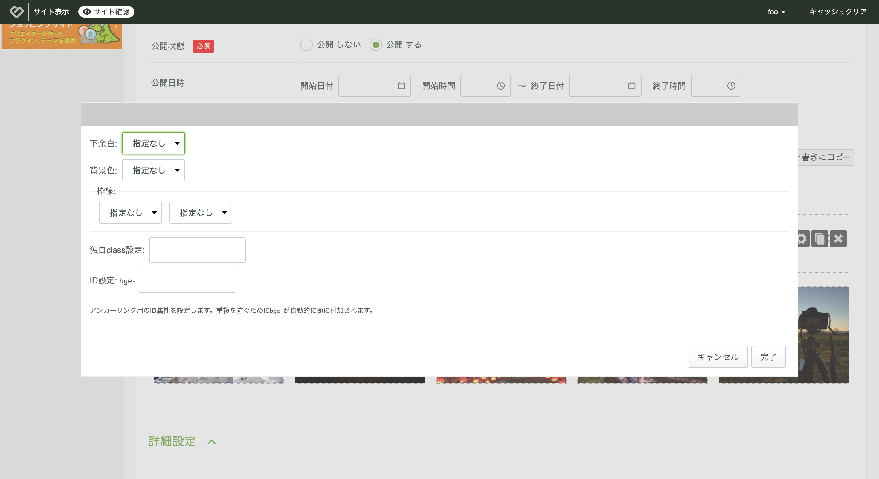Image resolution: width=879 pixels, height=479 pixels.
Task: Open the 開始日付 calendar icon
Action: coord(401,86)
